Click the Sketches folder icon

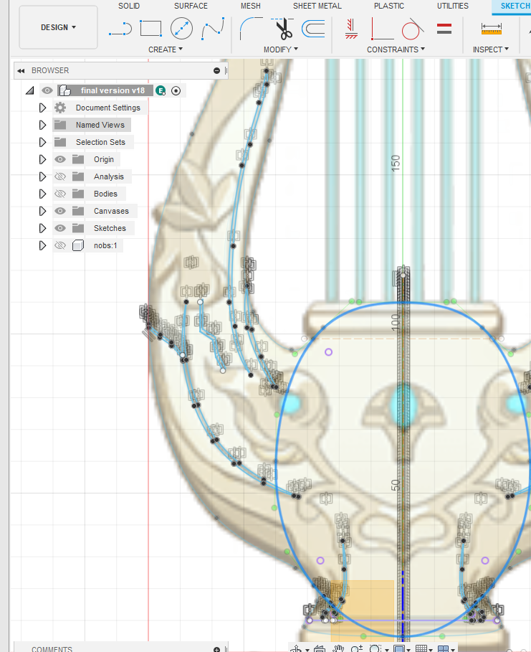point(77,228)
